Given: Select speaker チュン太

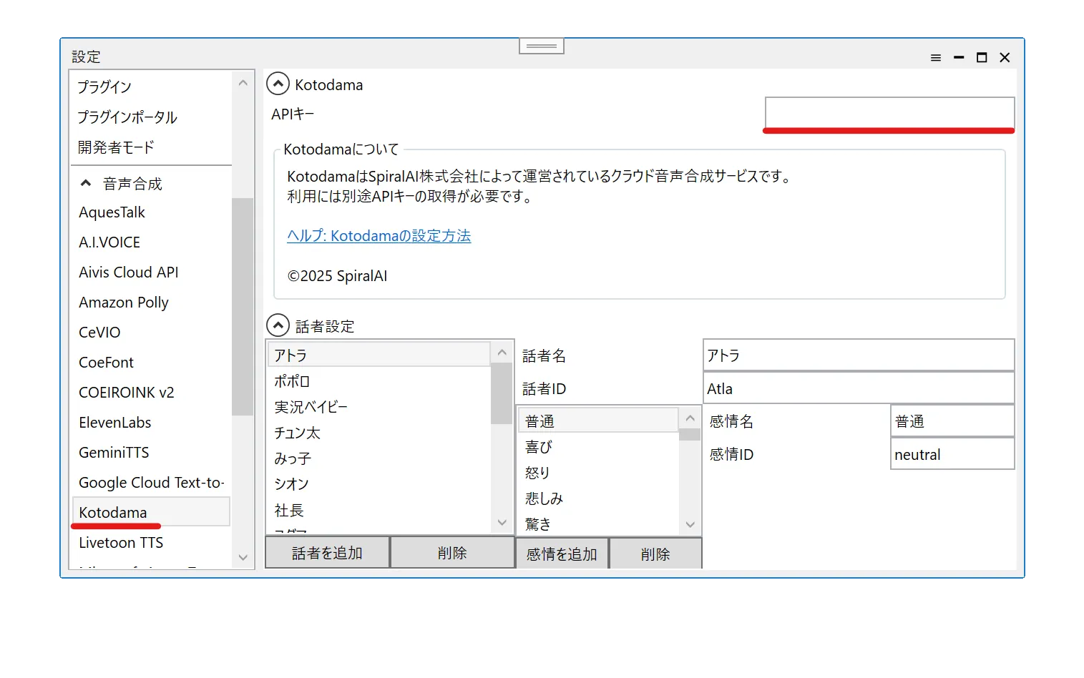Looking at the screenshot, I should pyautogui.click(x=379, y=433).
